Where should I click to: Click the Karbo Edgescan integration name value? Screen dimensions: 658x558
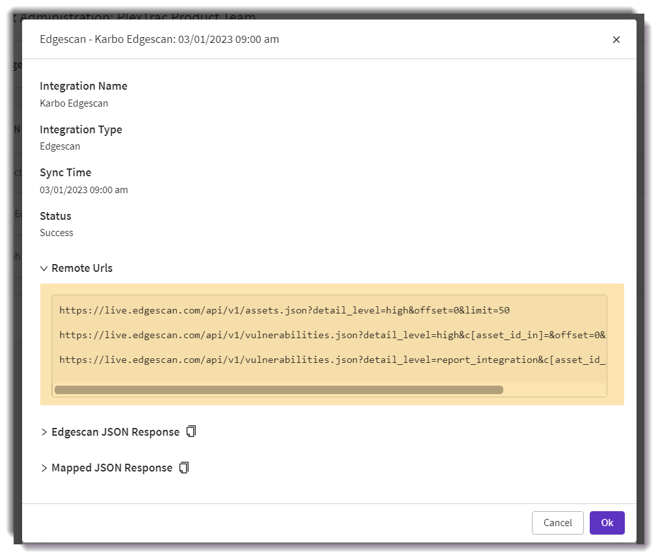[74, 103]
